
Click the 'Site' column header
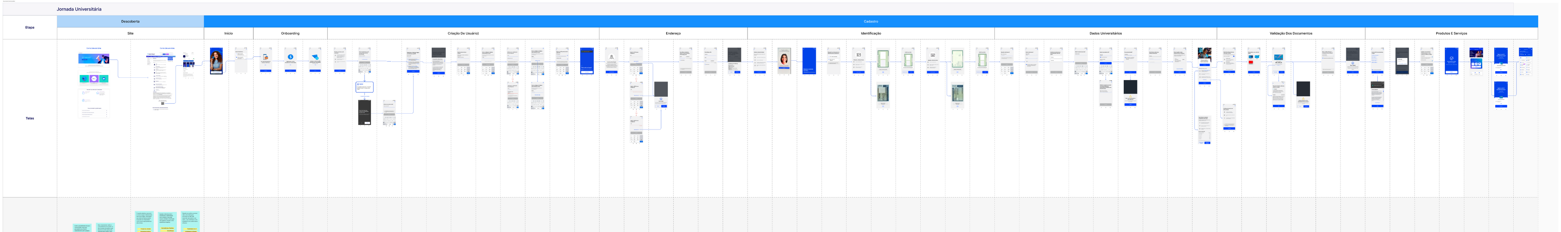pos(130,33)
